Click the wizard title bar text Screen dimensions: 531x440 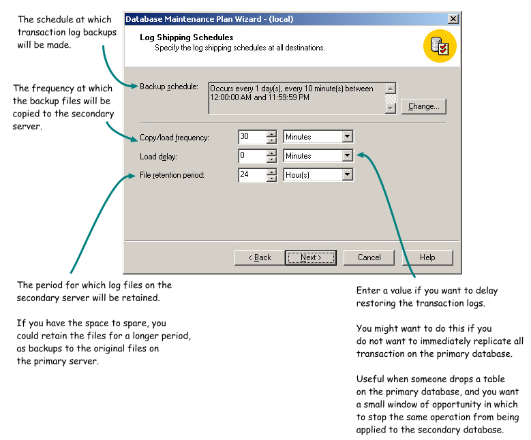point(209,19)
